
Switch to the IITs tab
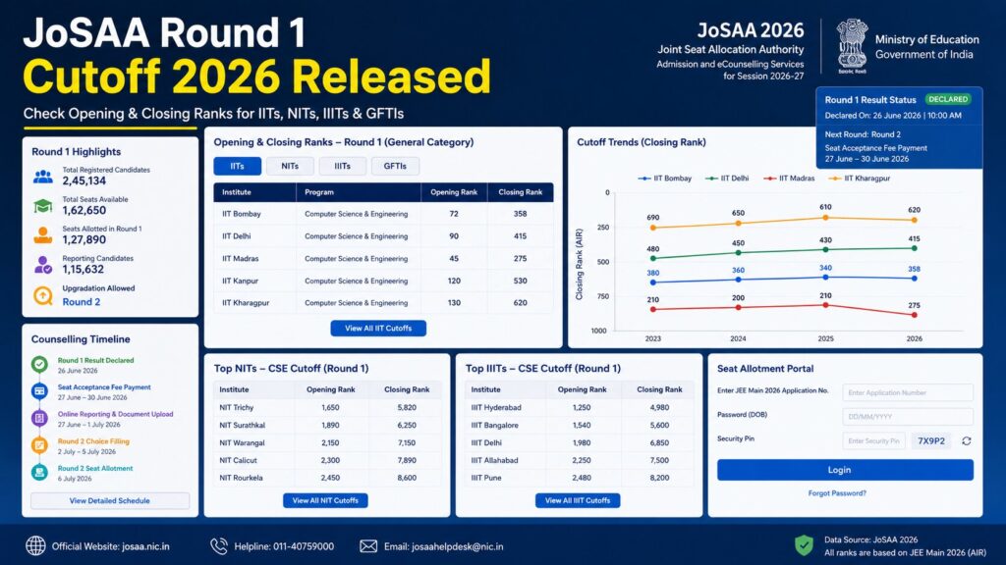pos(238,166)
